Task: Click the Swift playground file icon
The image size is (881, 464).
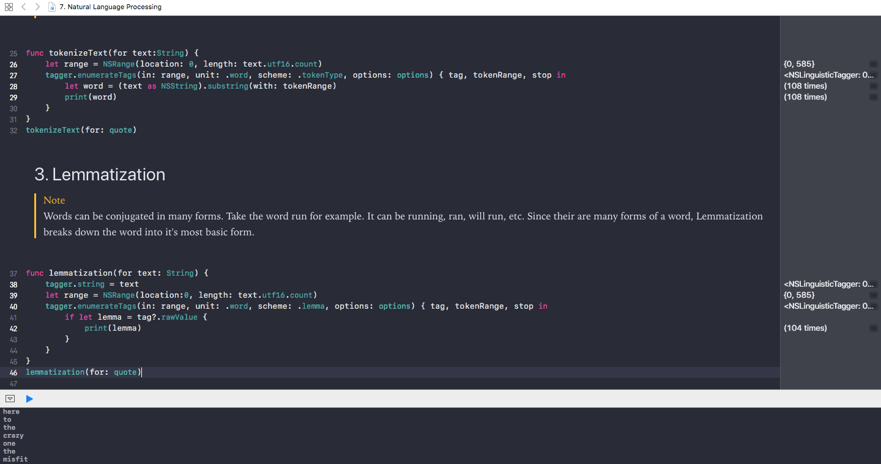Action: (x=52, y=7)
